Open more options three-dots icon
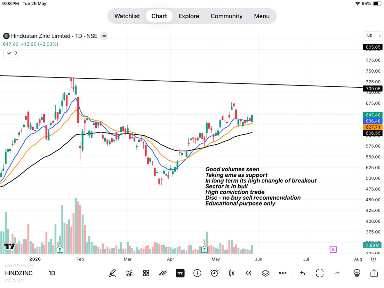This screenshot has width=384, height=288. 283,273
